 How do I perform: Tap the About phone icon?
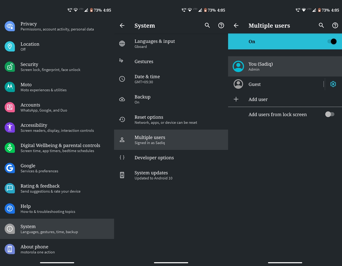click(x=10, y=249)
